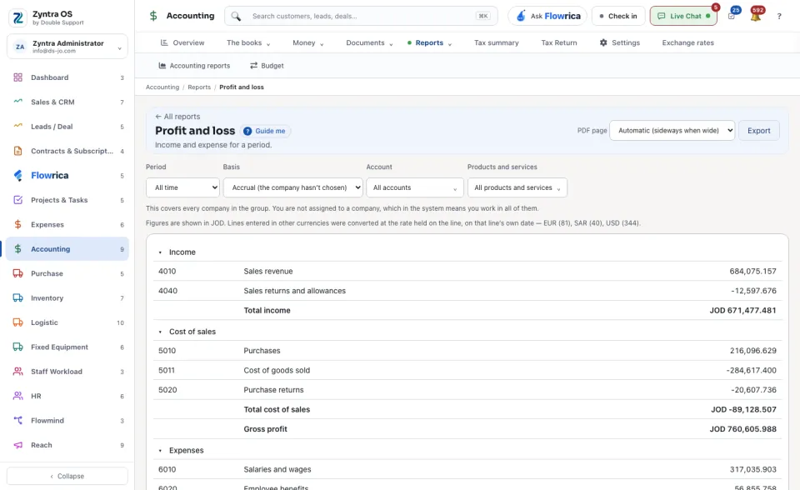
Task: Focus the Search customers, leads, deals field
Action: pyautogui.click(x=361, y=17)
